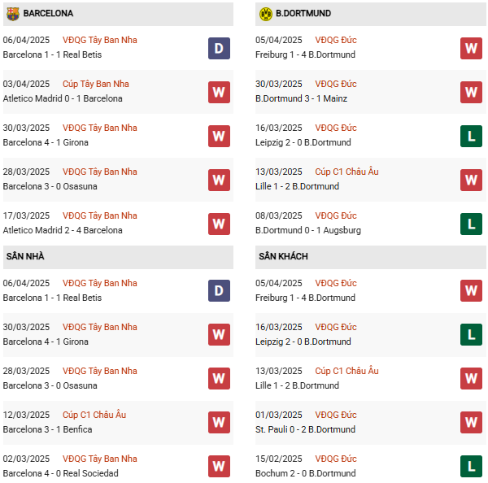Click the L badge for Leipzig 2 - 0 B.Dortmund
The height and width of the screenshot is (483, 488).
point(471,136)
